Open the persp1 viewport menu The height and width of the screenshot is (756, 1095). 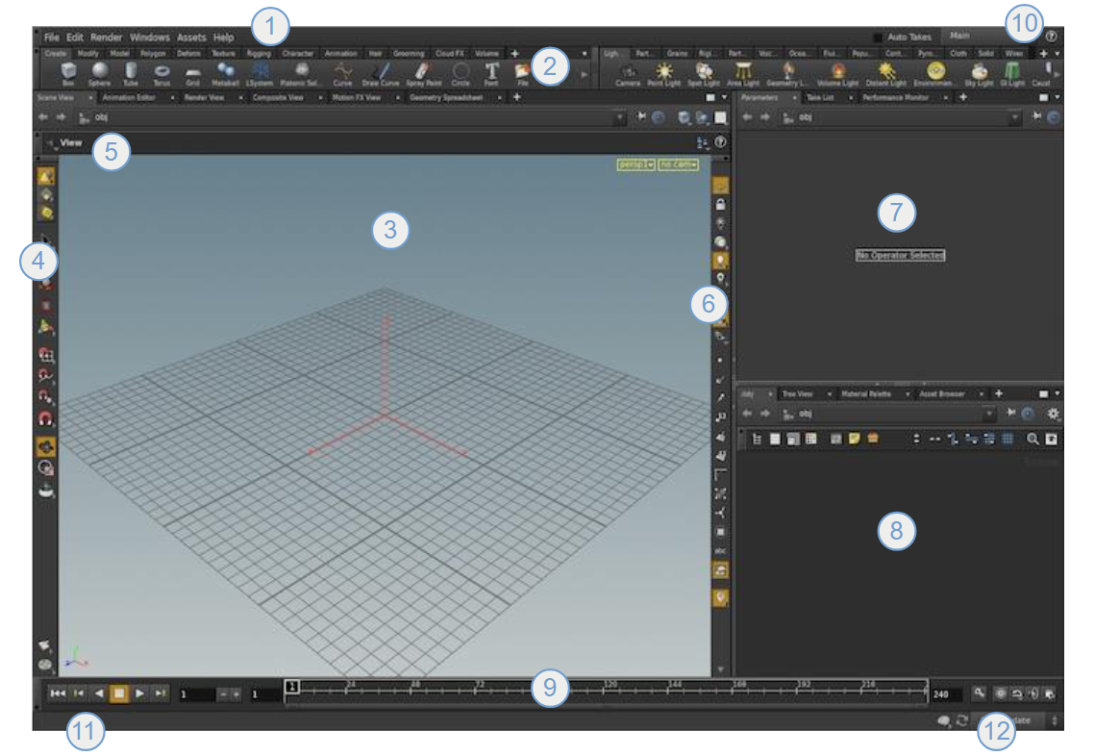point(636,164)
